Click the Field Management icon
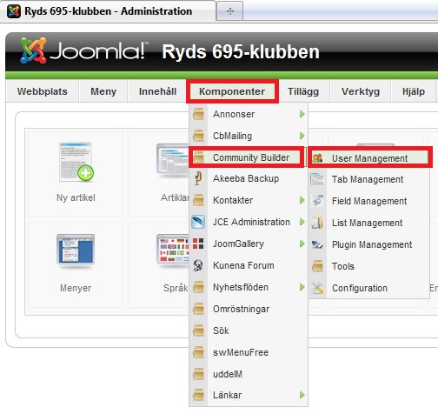 [317, 201]
